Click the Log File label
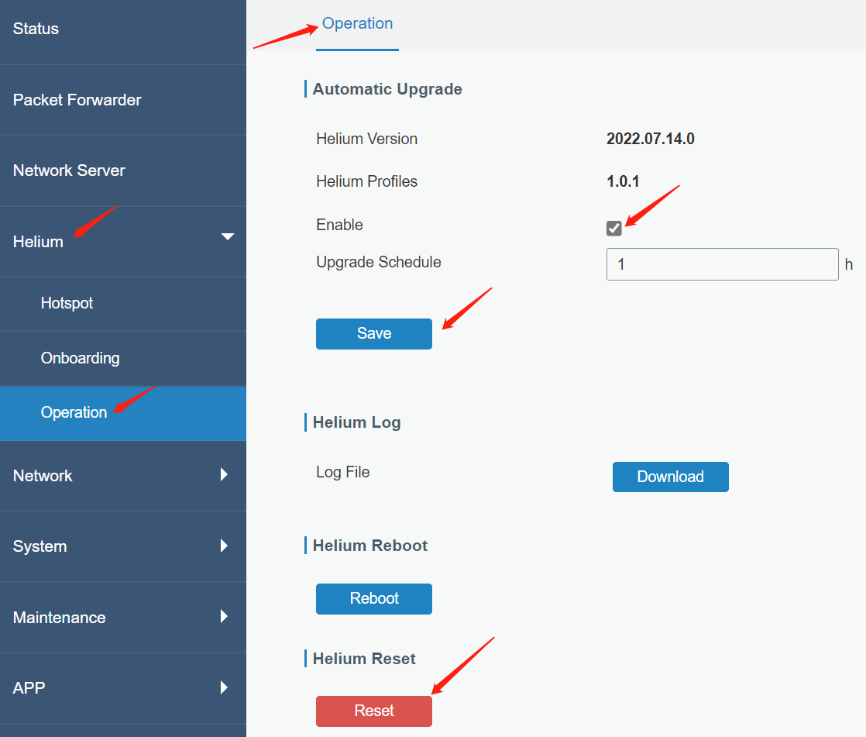Viewport: 866px width, 737px height. click(x=342, y=473)
